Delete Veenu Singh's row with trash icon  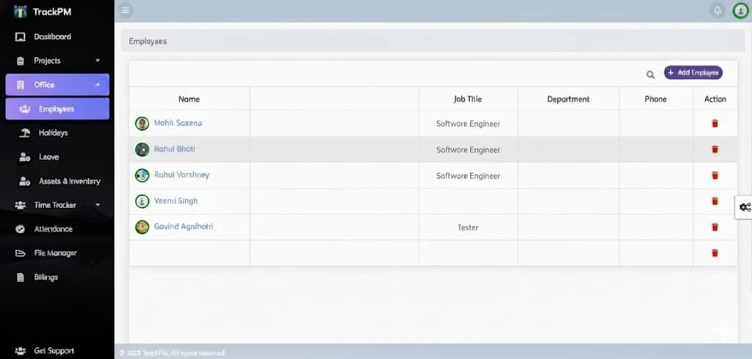click(x=715, y=201)
